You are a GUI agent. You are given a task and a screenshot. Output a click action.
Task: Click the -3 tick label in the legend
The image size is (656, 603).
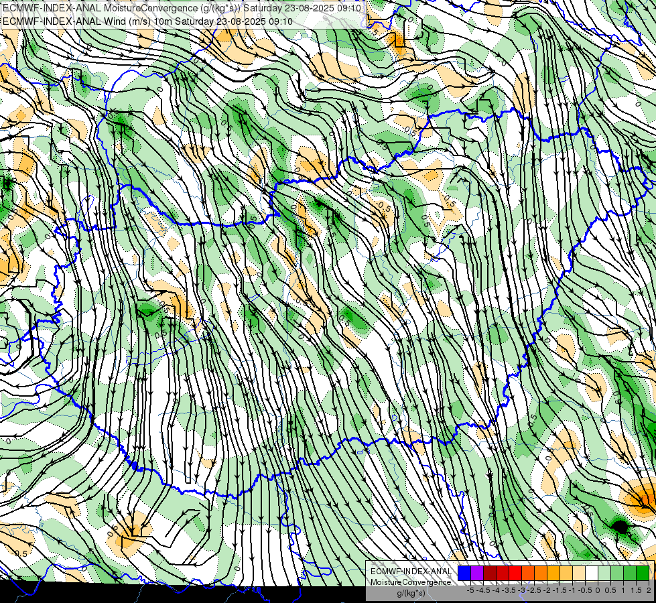(521, 590)
